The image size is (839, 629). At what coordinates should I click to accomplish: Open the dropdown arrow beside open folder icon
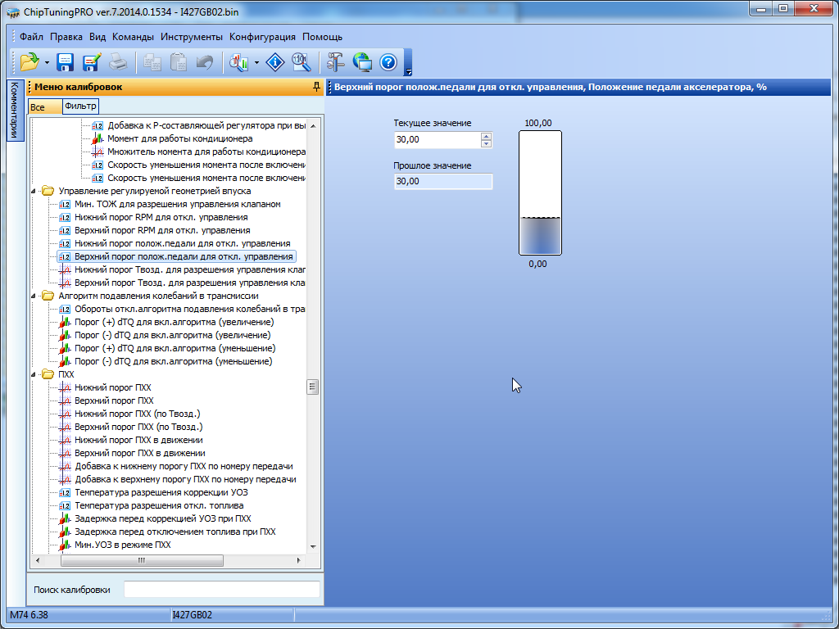(47, 63)
